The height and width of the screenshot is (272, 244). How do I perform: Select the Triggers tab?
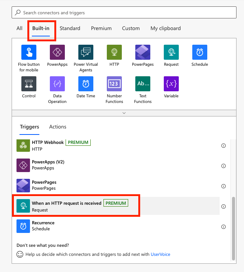pyautogui.click(x=29, y=127)
